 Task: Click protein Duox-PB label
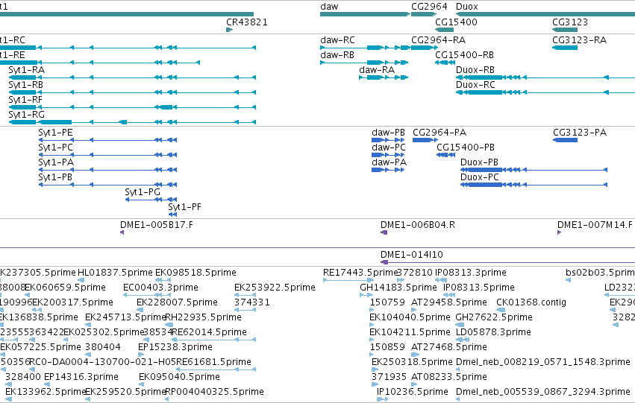pos(479,162)
